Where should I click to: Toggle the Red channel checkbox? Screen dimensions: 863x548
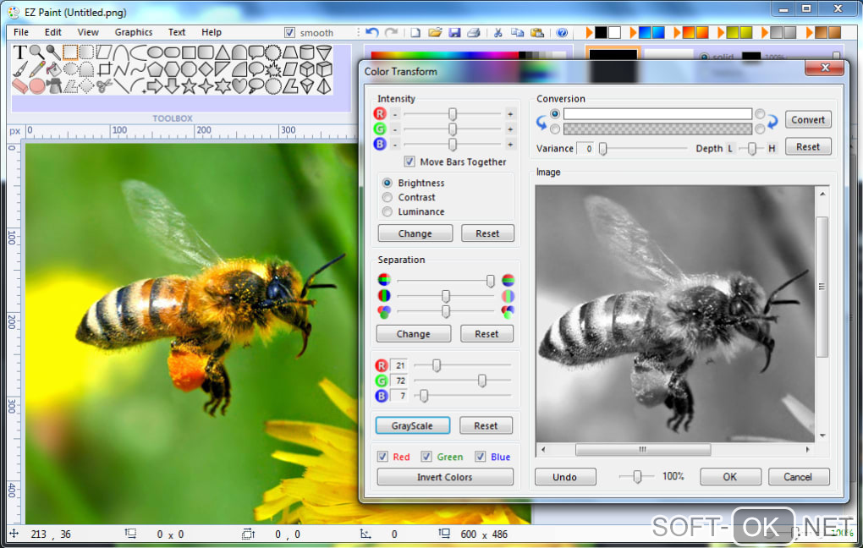coord(382,456)
